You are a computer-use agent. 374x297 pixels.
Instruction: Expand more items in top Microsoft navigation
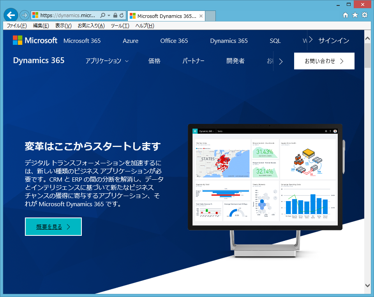tap(310, 40)
